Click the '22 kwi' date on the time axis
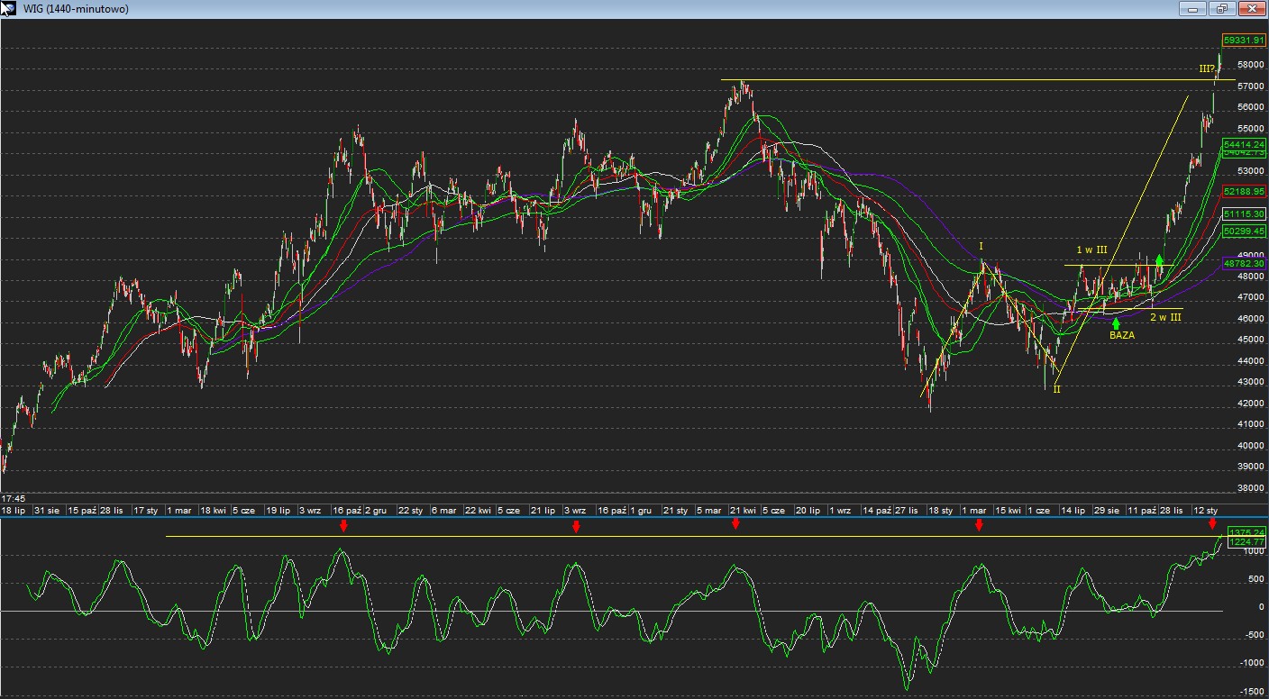1269x699 pixels. [x=478, y=511]
